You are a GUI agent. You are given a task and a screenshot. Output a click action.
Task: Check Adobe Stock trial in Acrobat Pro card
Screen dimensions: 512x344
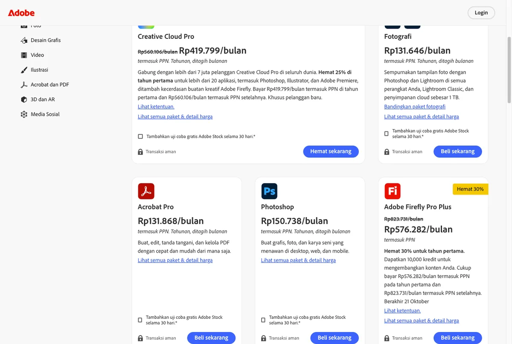tap(140, 320)
